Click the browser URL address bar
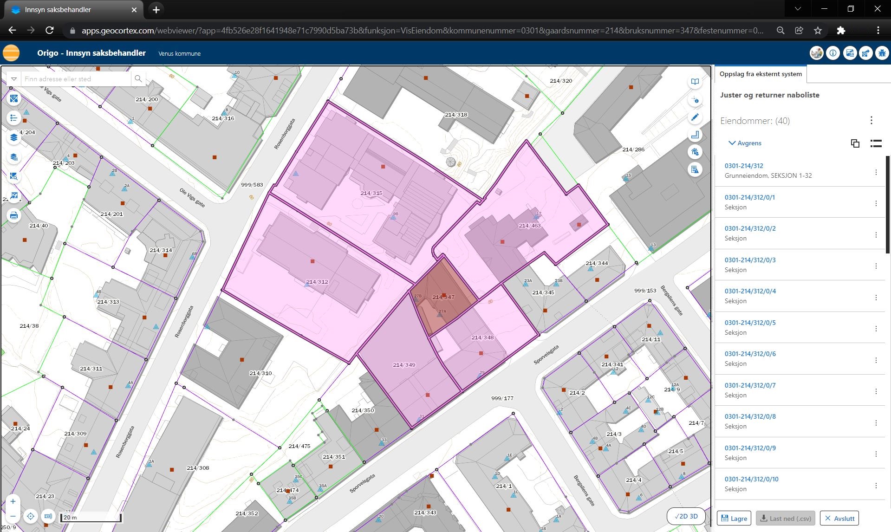The width and height of the screenshot is (891, 532). [x=423, y=31]
